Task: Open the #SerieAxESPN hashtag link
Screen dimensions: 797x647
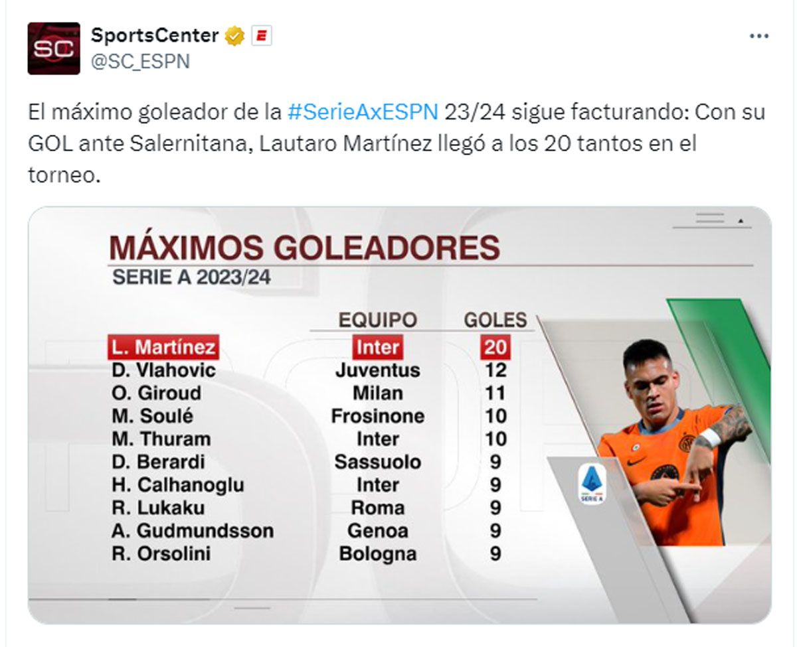Action: point(363,111)
